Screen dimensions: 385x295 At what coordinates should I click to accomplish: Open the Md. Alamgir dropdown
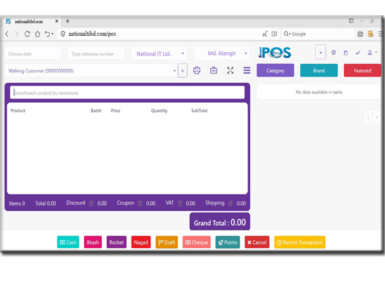tap(221, 53)
